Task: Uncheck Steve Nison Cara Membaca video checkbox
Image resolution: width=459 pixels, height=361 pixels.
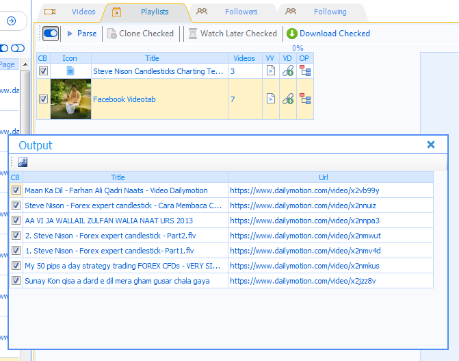Action: point(16,206)
